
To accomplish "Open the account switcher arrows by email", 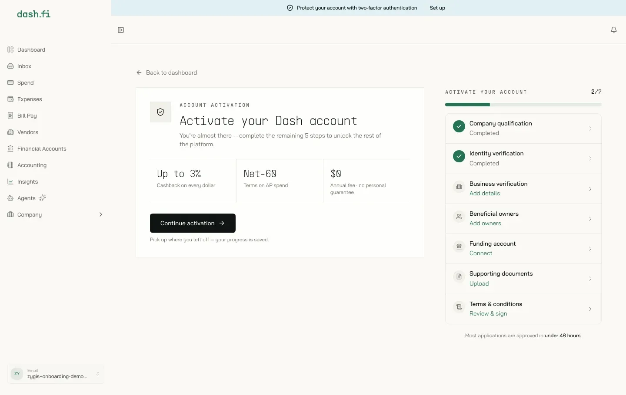I will 98,374.
